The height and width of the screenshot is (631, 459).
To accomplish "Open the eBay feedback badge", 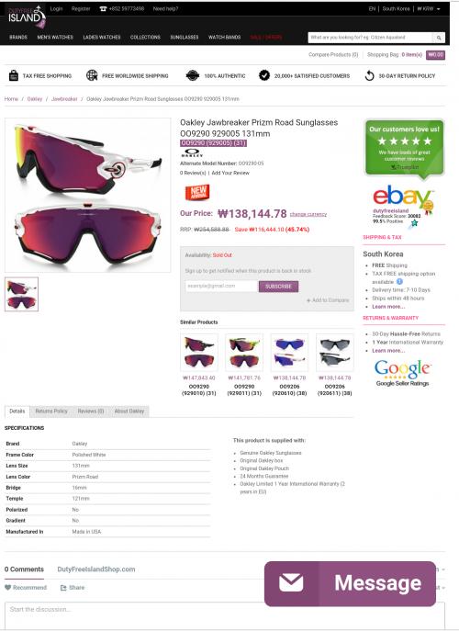I will pos(403,206).
